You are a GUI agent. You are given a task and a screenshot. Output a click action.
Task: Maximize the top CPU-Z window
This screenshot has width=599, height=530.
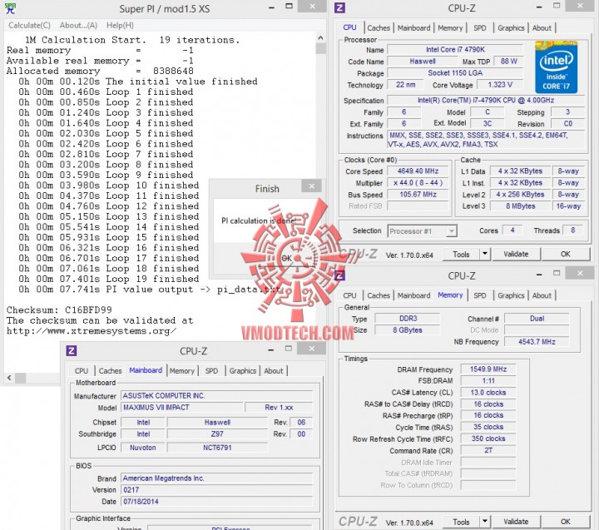tap(557, 6)
